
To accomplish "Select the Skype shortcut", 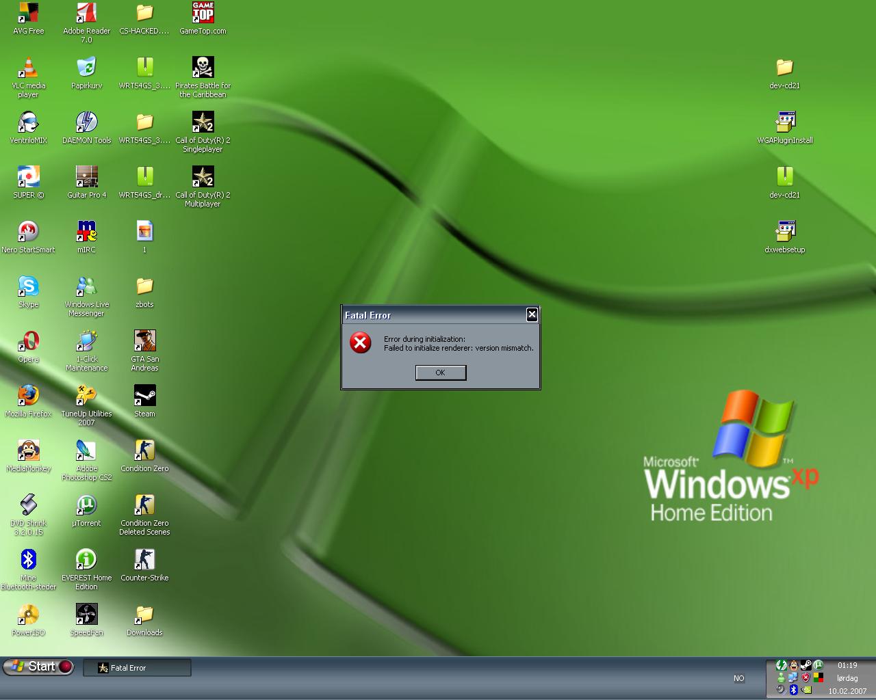I will (x=28, y=293).
